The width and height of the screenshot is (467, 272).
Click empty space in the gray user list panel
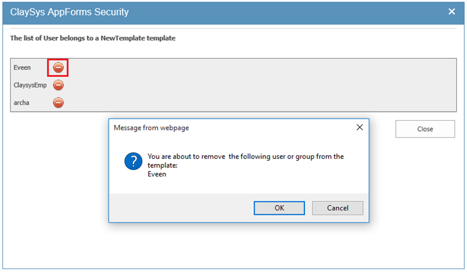coord(252,85)
